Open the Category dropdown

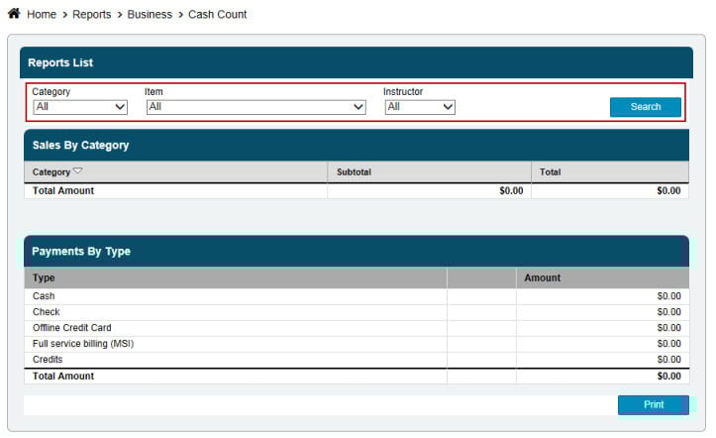tap(80, 107)
